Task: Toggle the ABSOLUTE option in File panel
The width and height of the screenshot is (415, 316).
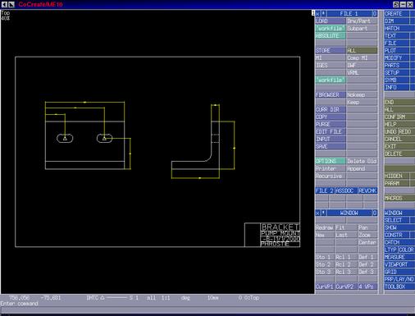Action: click(331, 36)
